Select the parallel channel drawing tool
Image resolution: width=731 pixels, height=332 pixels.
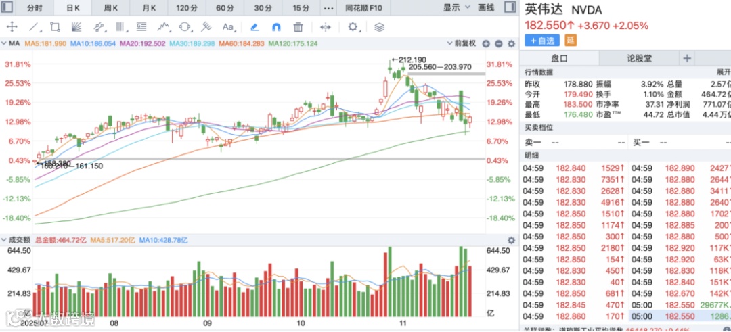(98, 27)
